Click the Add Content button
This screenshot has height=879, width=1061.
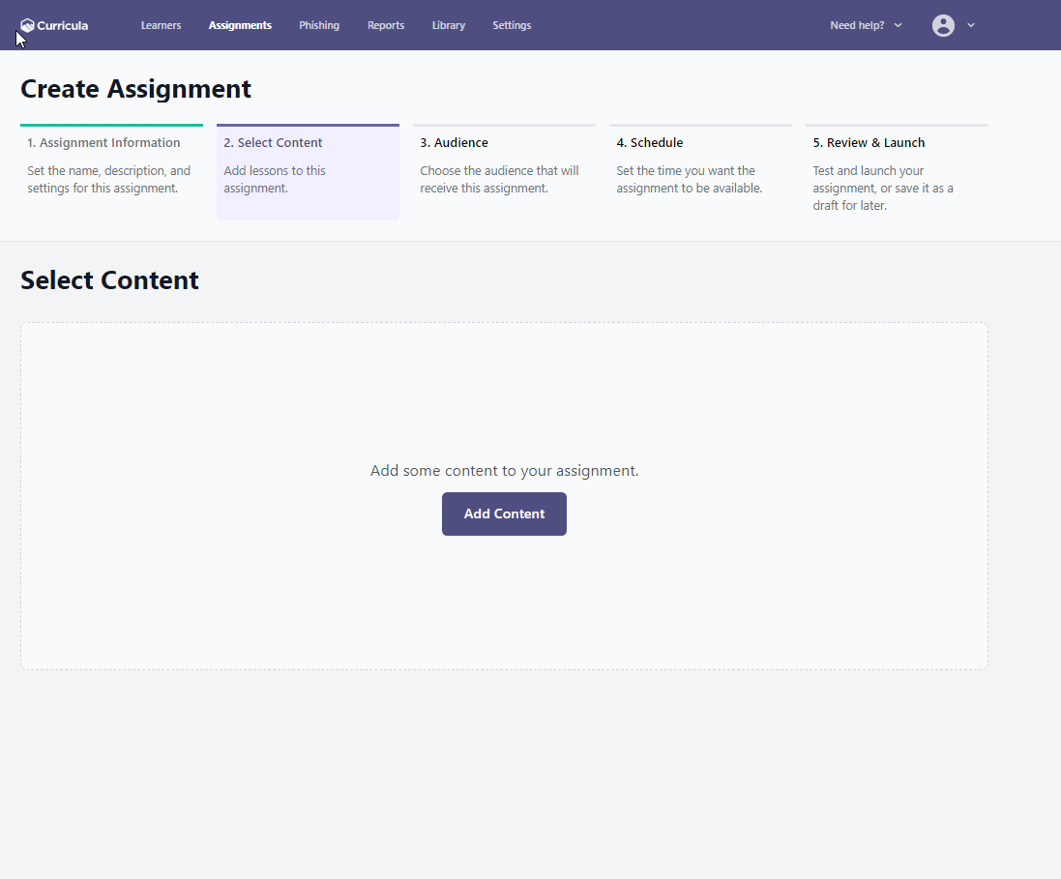click(504, 514)
